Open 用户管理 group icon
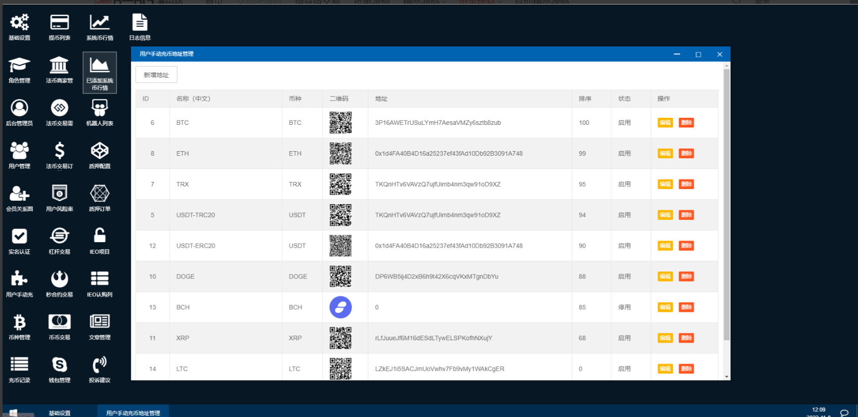 tap(19, 151)
